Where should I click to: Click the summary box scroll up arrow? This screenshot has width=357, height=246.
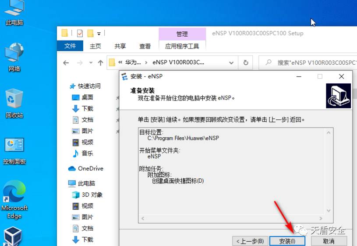pyautogui.click(x=329, y=132)
